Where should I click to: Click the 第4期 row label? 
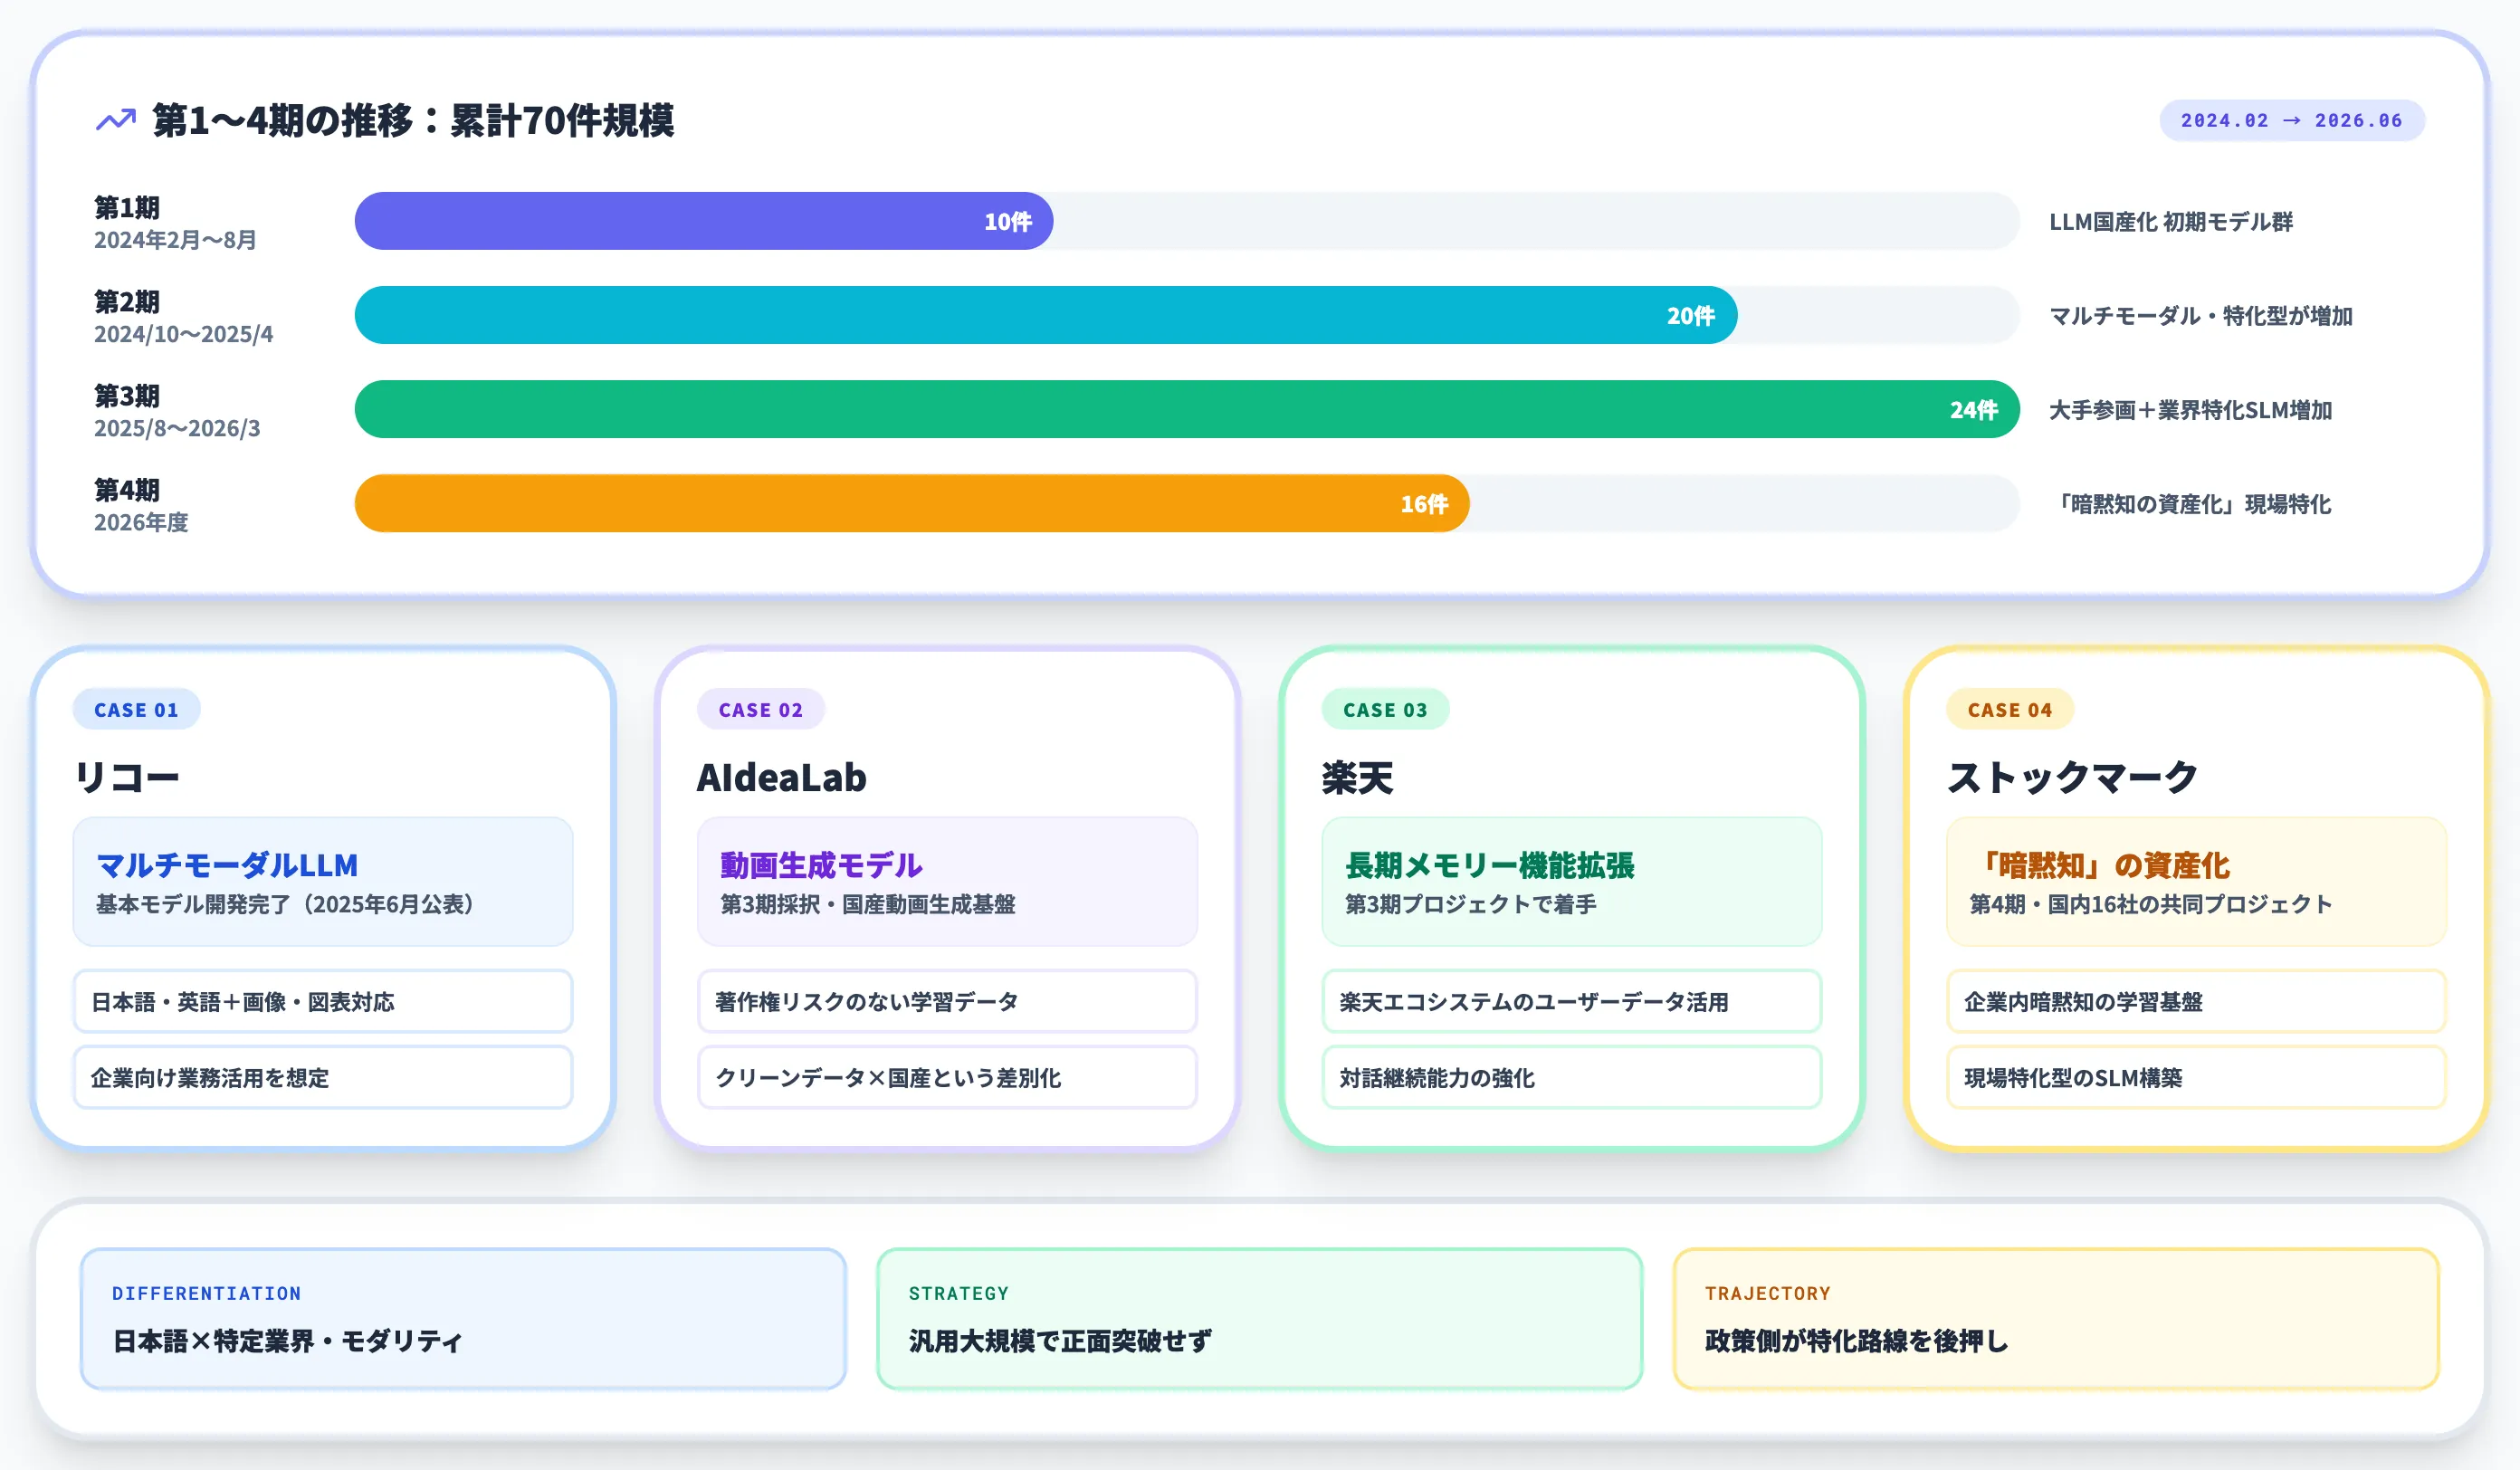[127, 489]
